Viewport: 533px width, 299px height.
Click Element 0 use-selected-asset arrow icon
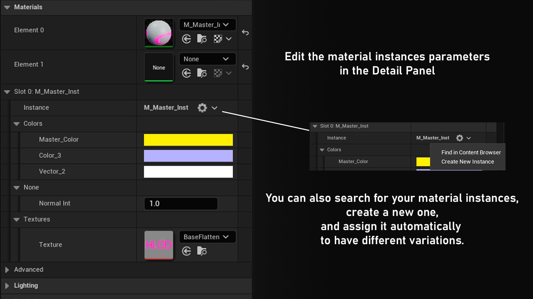pos(187,39)
